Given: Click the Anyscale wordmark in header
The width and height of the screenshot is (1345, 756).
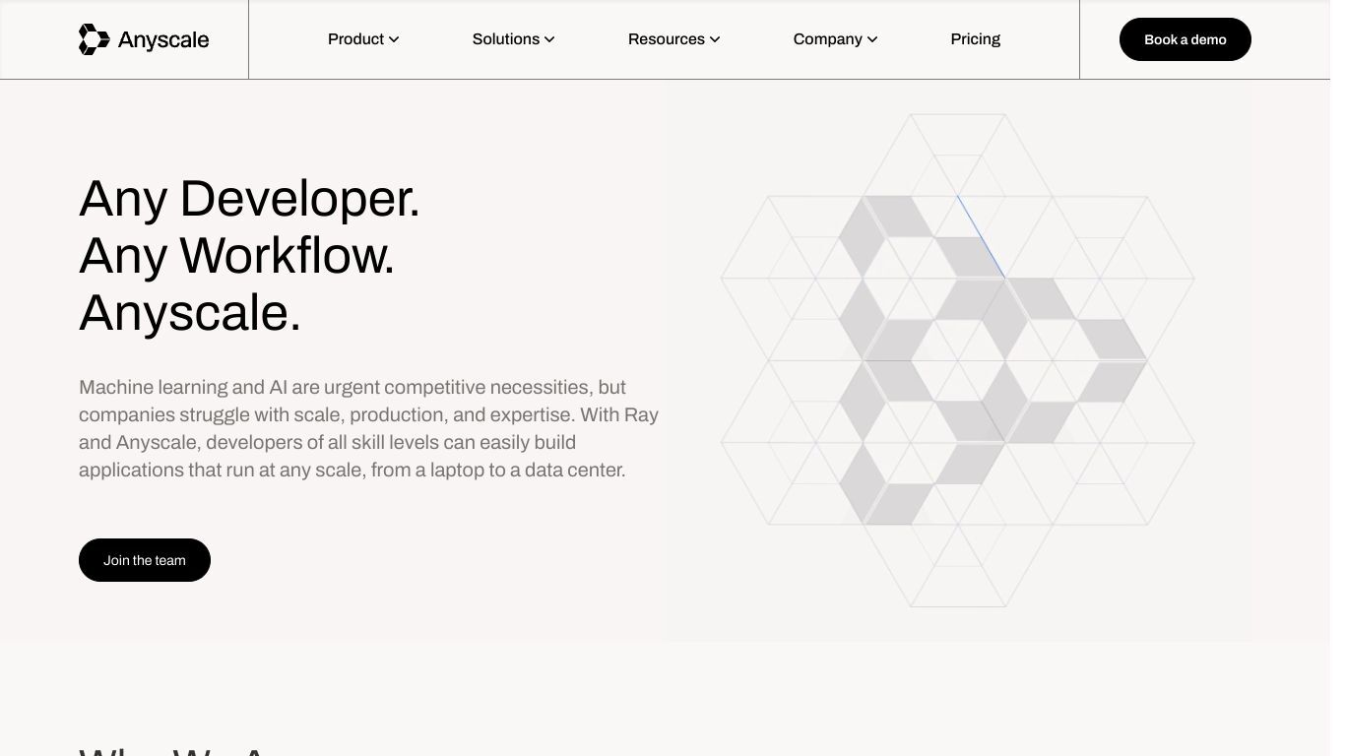Looking at the screenshot, I should click(x=163, y=40).
